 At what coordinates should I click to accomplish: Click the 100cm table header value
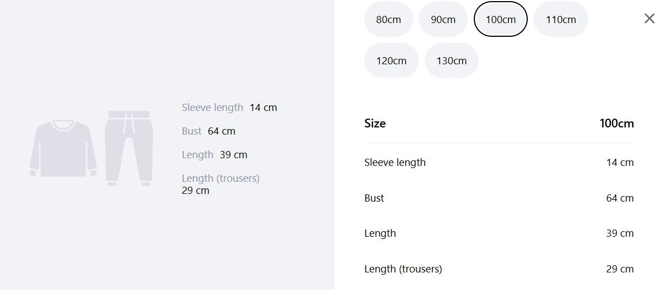[x=617, y=124]
